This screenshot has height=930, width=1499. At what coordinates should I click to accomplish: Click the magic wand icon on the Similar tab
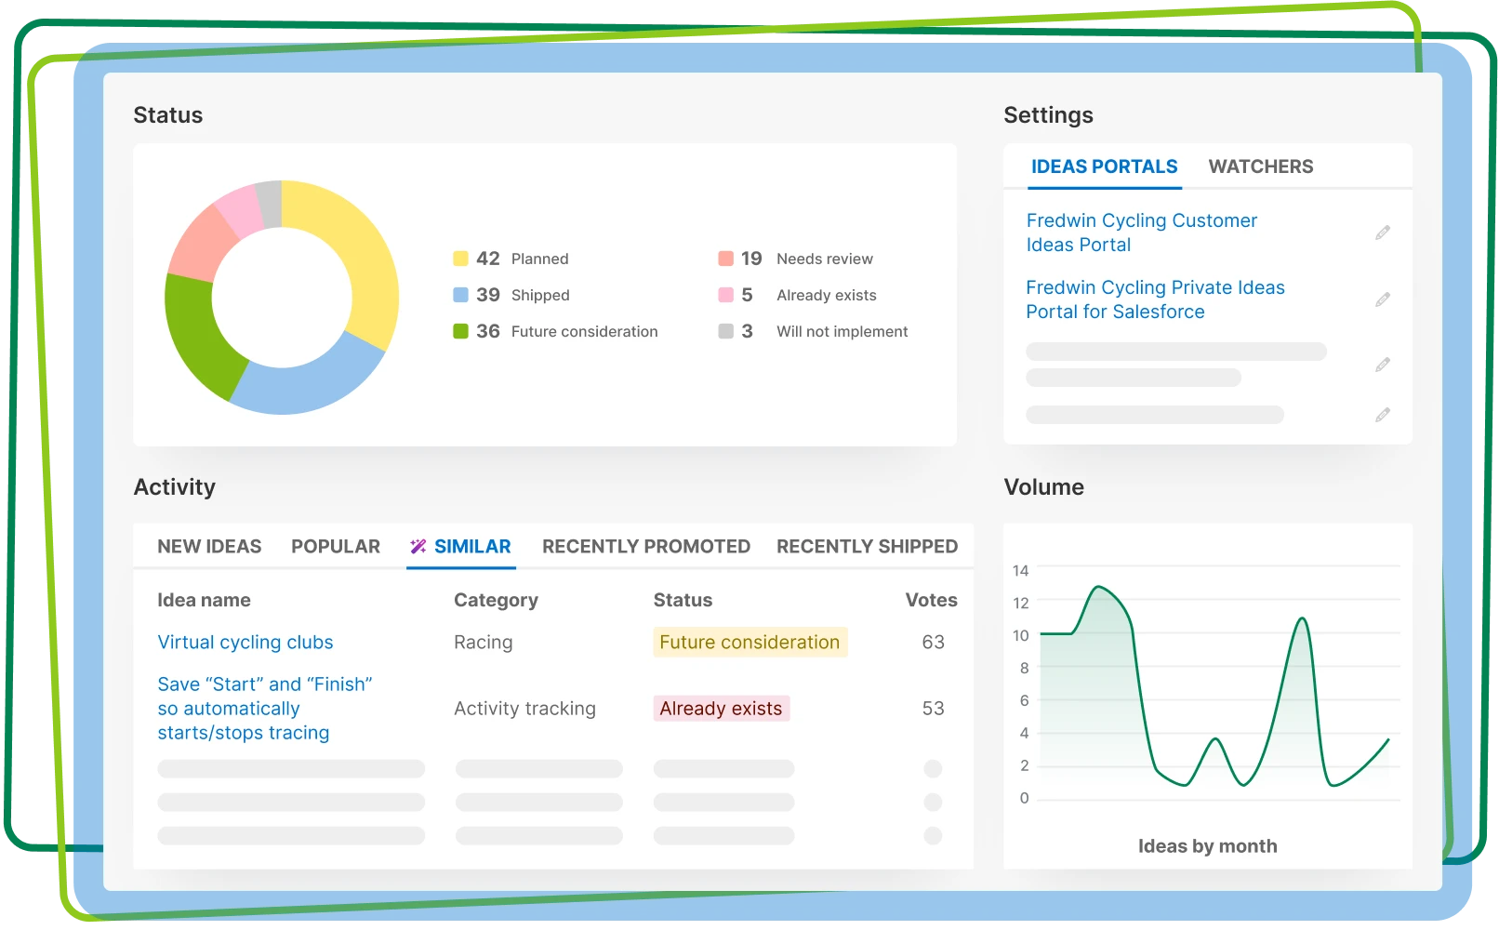click(x=418, y=546)
